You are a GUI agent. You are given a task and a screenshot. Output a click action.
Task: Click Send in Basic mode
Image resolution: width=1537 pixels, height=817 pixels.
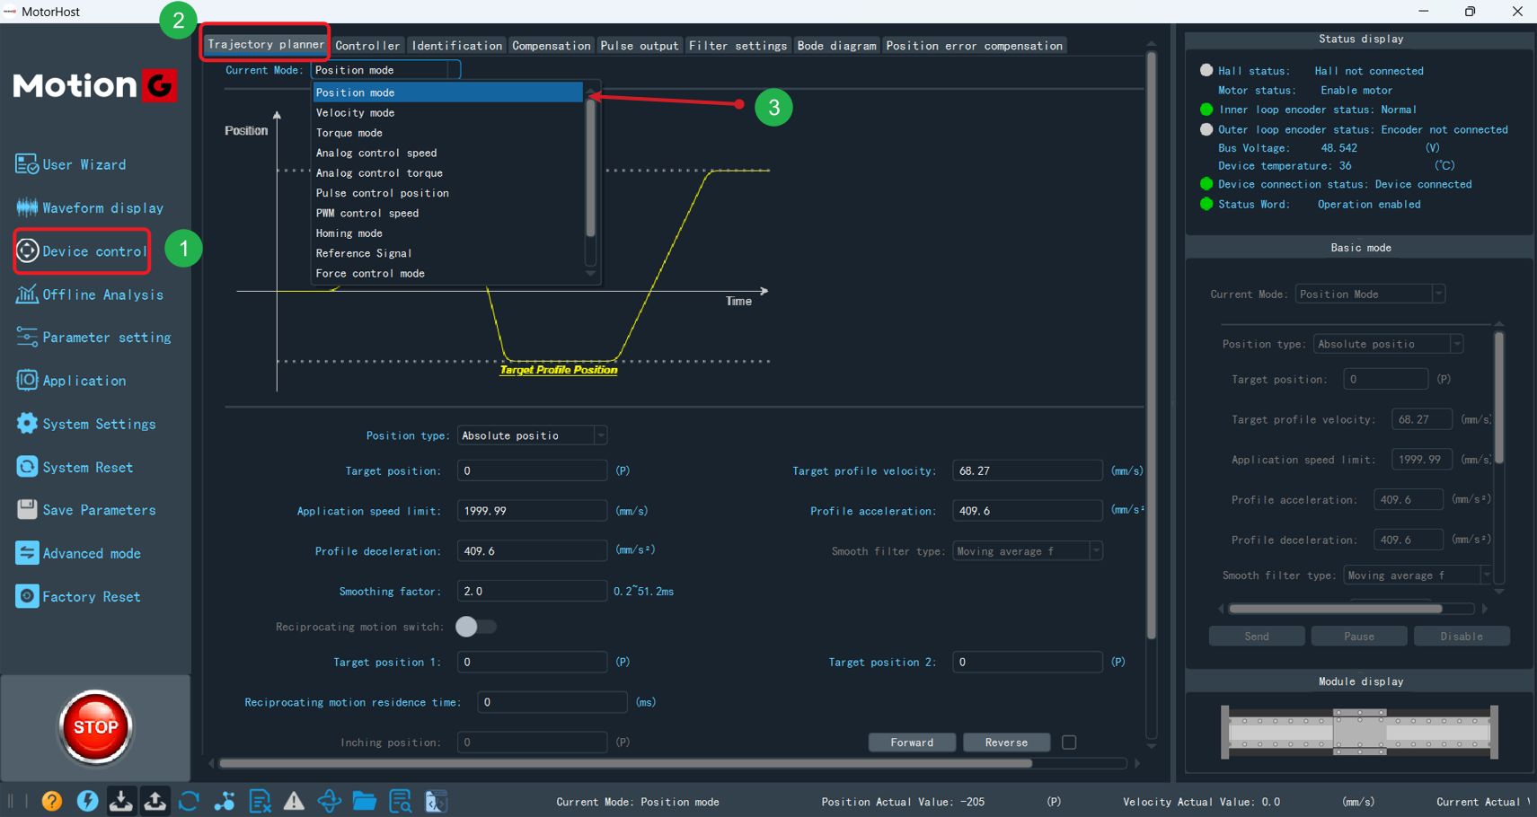[1257, 637]
